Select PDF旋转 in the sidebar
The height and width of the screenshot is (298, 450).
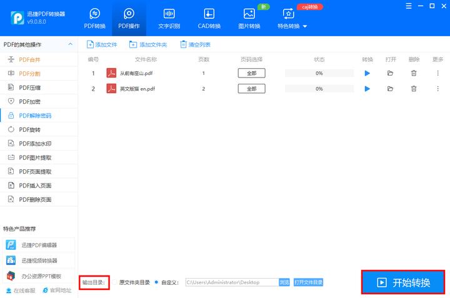(39, 130)
